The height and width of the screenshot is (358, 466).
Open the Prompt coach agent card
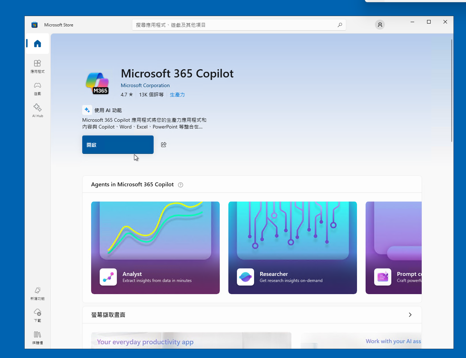click(x=393, y=248)
